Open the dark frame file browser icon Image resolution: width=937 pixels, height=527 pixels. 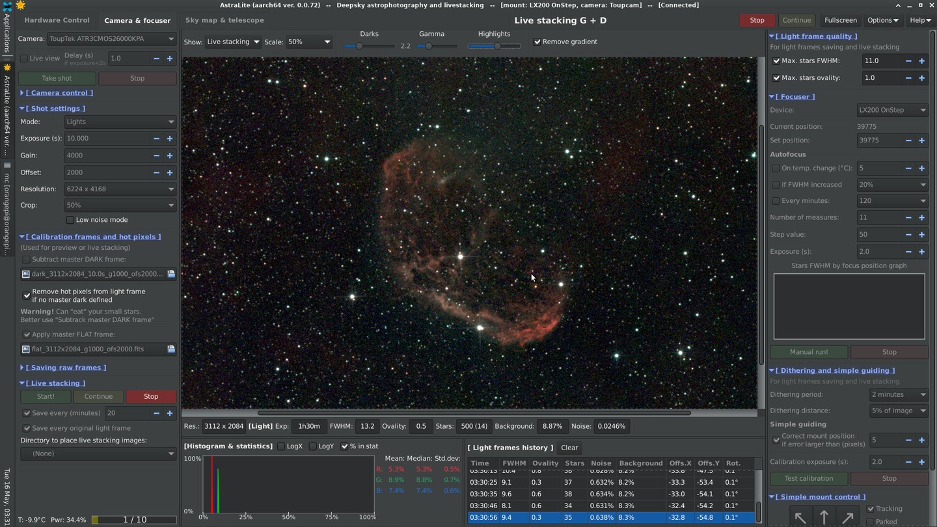171,275
